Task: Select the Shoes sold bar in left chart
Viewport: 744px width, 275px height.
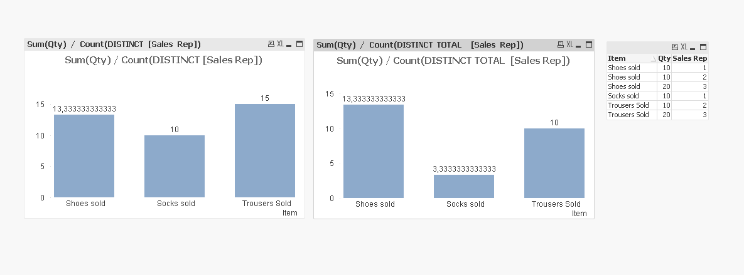Action: (x=84, y=156)
